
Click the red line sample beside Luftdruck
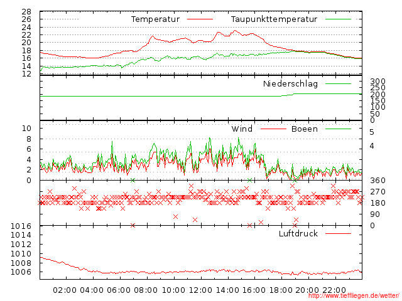[x=338, y=233]
